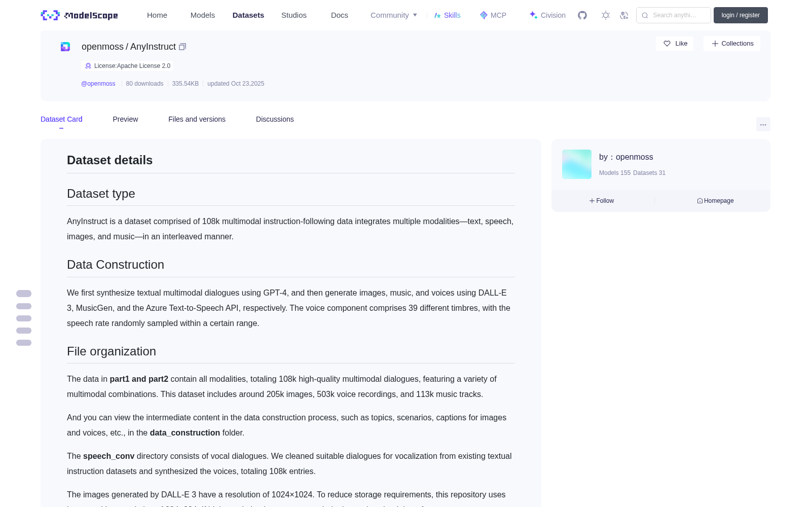
Task: Expand the Community dropdown menu
Action: 394,15
